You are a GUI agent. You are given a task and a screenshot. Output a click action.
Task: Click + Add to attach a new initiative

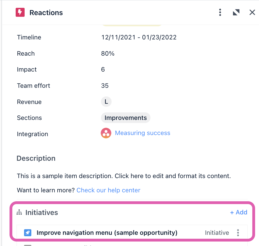[238, 212]
